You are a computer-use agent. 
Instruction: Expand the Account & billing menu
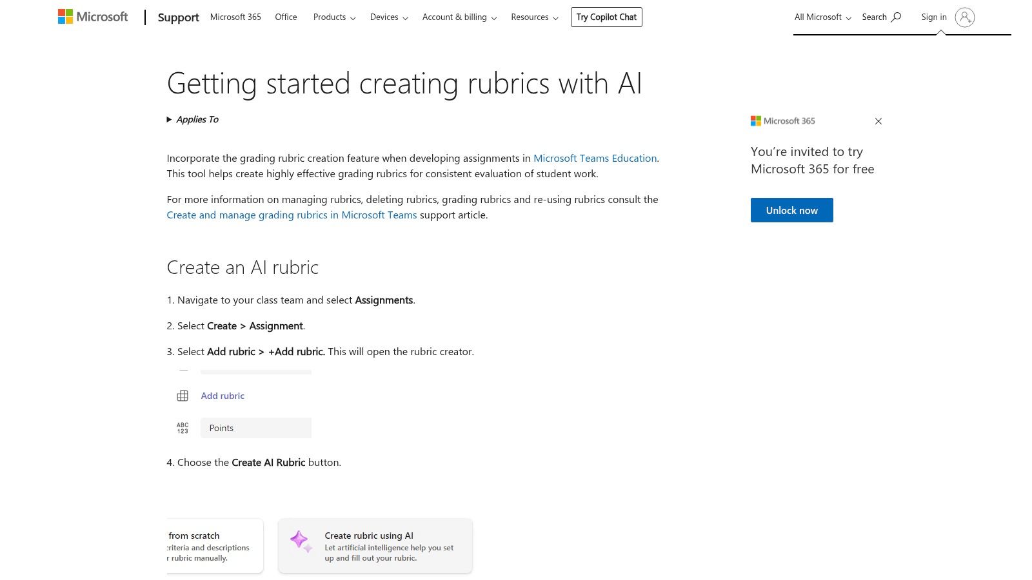pyautogui.click(x=459, y=17)
